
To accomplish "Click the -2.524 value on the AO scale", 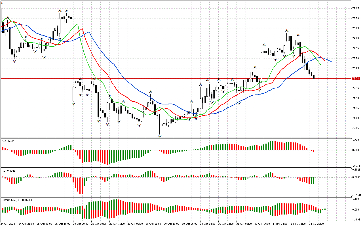I will click(x=355, y=165).
